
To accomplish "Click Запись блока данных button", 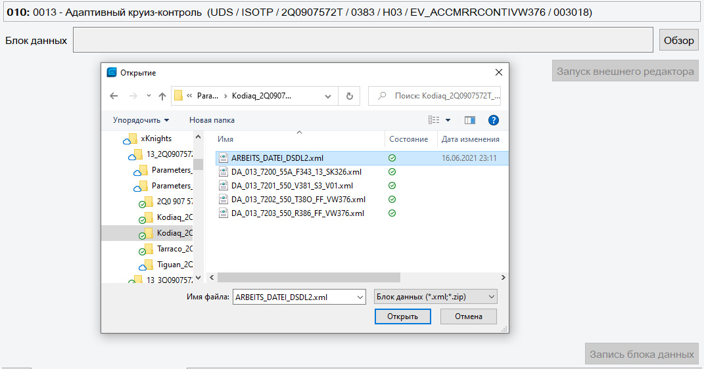I will 642,354.
